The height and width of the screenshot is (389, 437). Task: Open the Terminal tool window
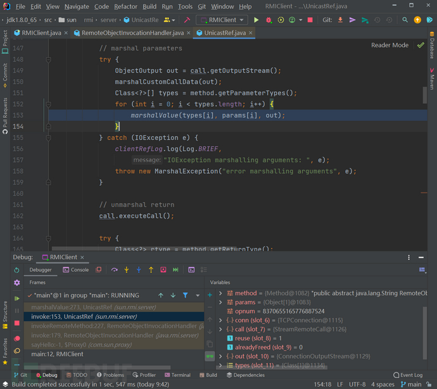coord(177,375)
